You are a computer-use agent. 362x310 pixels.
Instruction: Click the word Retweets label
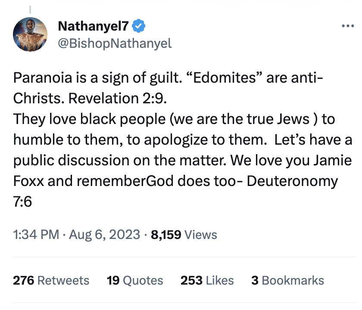tap(63, 280)
